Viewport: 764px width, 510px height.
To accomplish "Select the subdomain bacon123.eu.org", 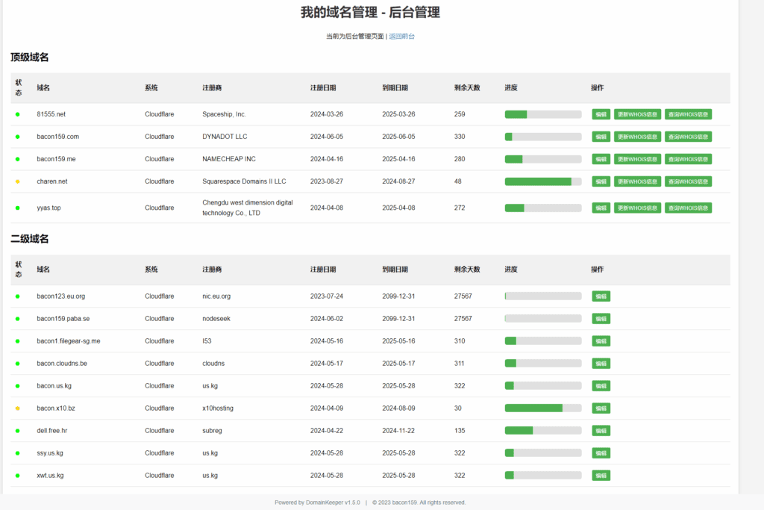I will [61, 296].
